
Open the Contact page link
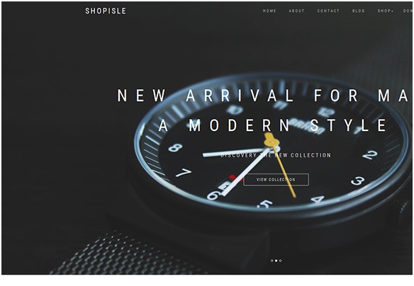pyautogui.click(x=328, y=11)
